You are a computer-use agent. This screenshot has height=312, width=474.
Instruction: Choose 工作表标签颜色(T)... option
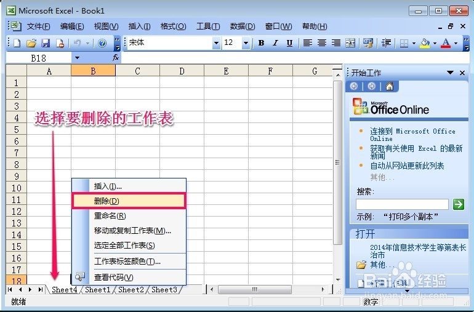pos(129,261)
